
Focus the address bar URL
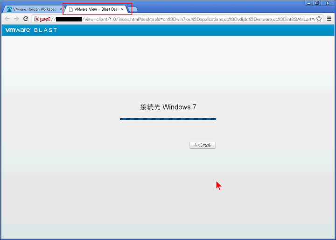[x=177, y=19]
